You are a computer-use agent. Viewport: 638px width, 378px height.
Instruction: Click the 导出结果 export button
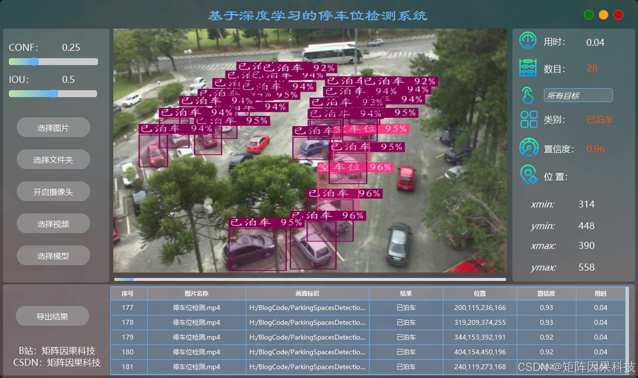pyautogui.click(x=53, y=316)
